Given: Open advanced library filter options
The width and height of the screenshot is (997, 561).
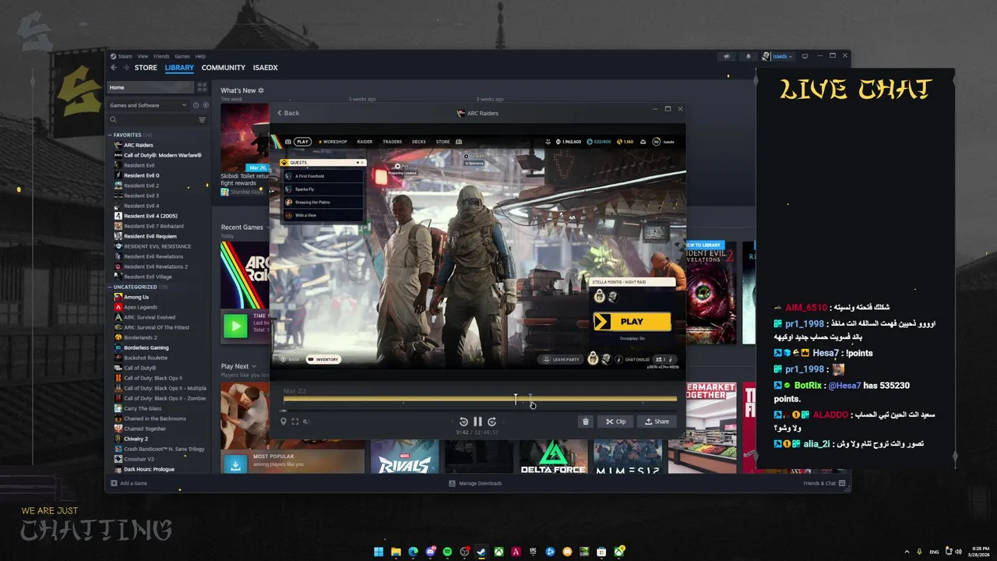Looking at the screenshot, I should pyautogui.click(x=202, y=119).
